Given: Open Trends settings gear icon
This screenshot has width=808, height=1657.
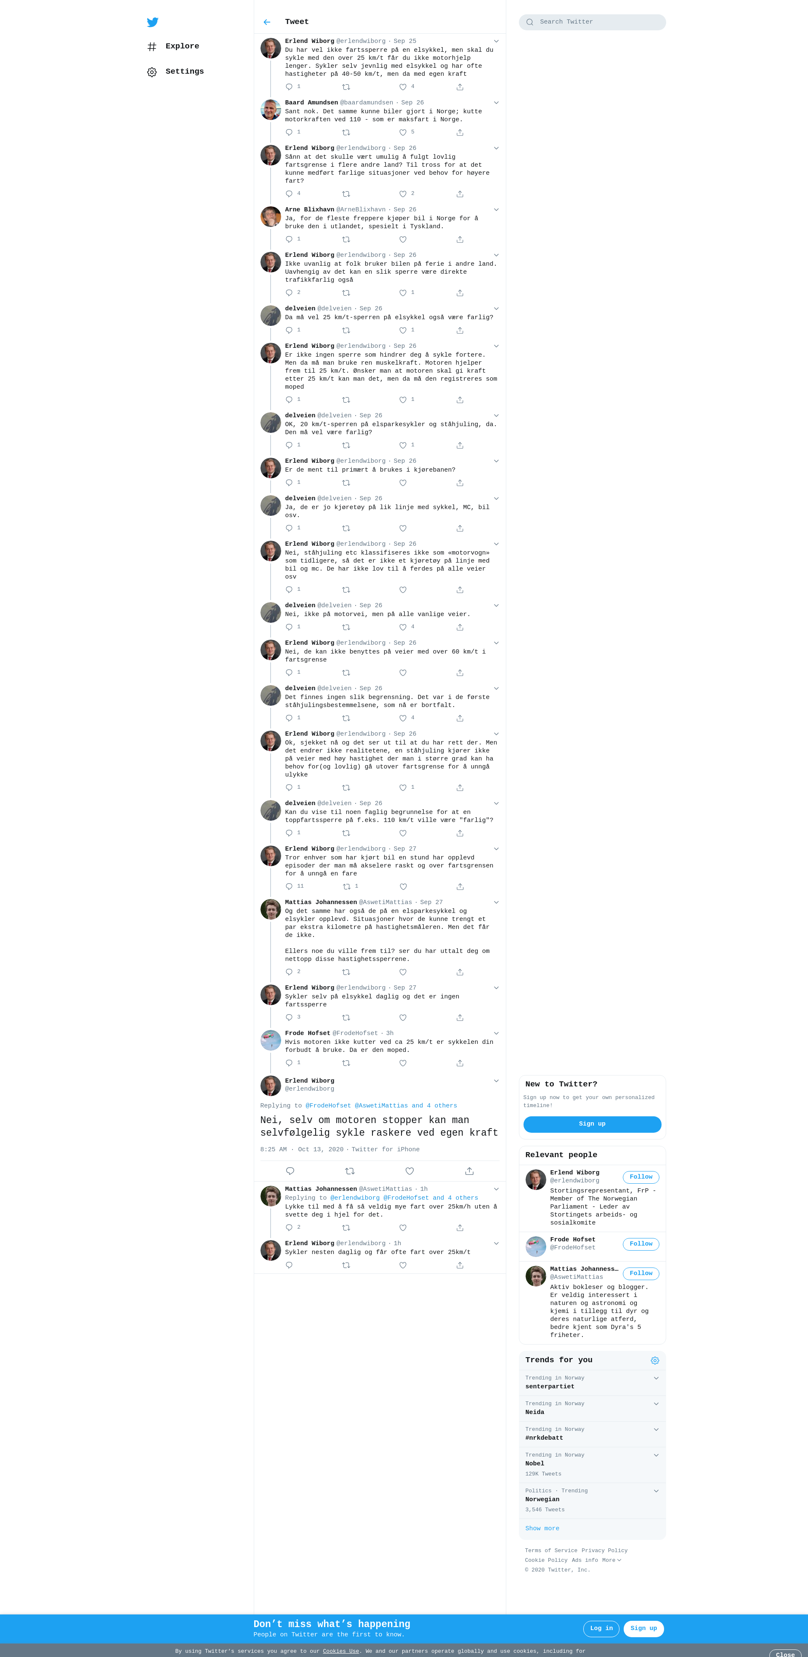Looking at the screenshot, I should pos(654,1360).
